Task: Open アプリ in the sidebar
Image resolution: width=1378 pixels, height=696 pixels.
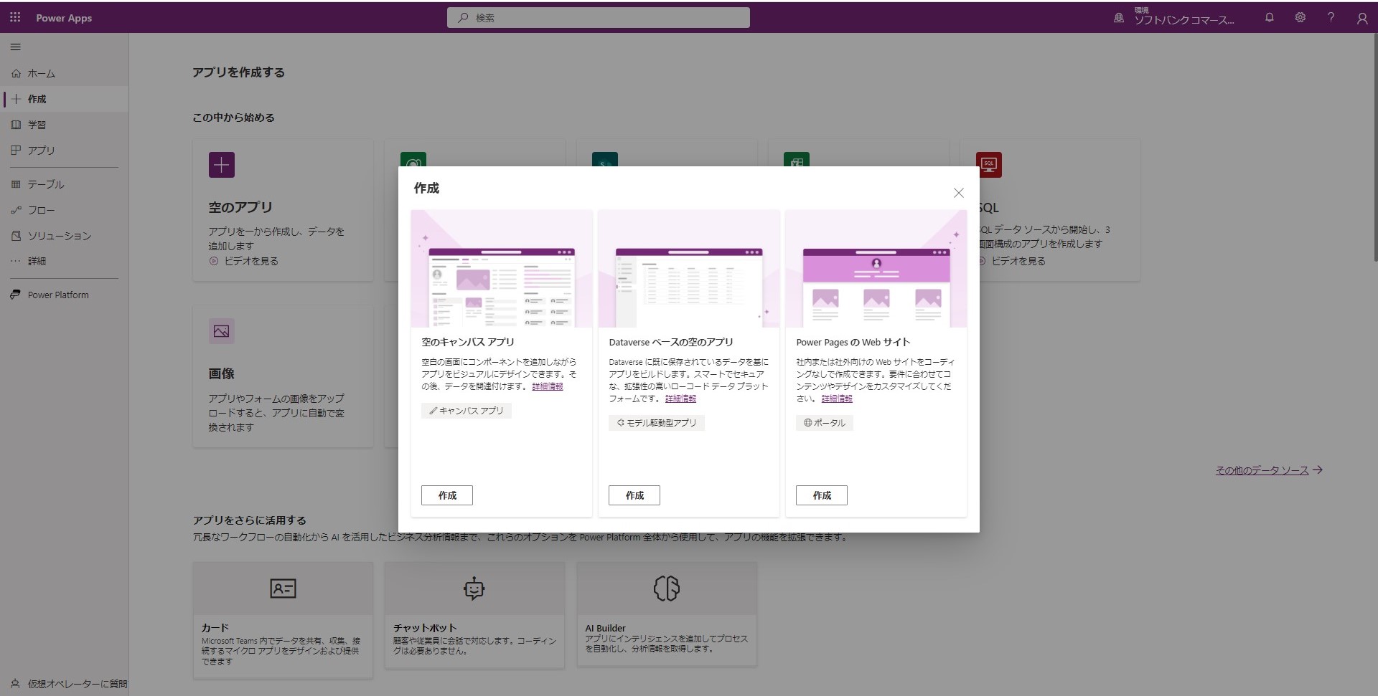Action: (x=64, y=151)
